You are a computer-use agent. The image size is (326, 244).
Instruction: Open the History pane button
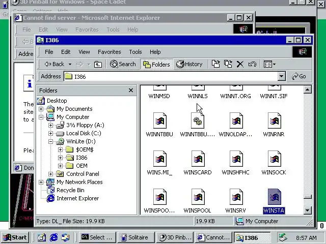point(189,64)
